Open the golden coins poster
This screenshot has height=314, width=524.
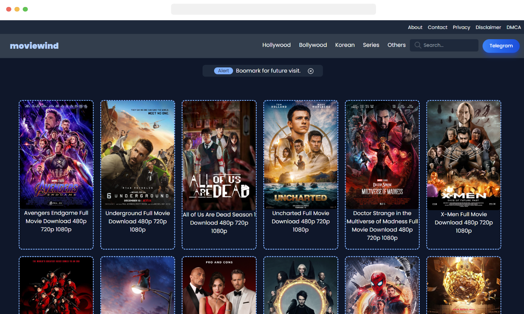464,285
